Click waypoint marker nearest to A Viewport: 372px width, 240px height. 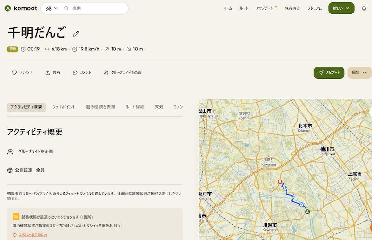tap(301, 204)
